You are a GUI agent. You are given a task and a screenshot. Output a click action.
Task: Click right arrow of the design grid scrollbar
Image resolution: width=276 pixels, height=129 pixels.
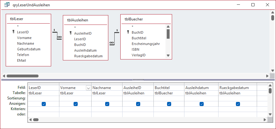(x=265, y=120)
